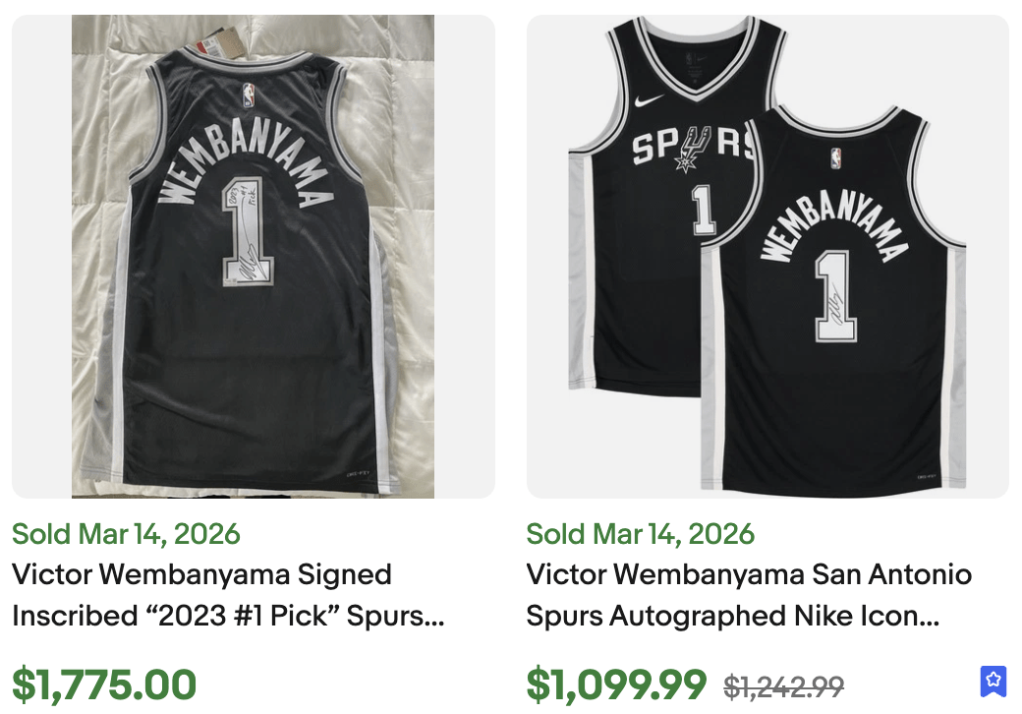
Task: Click the $1,099.99 sold price
Action: point(616,684)
